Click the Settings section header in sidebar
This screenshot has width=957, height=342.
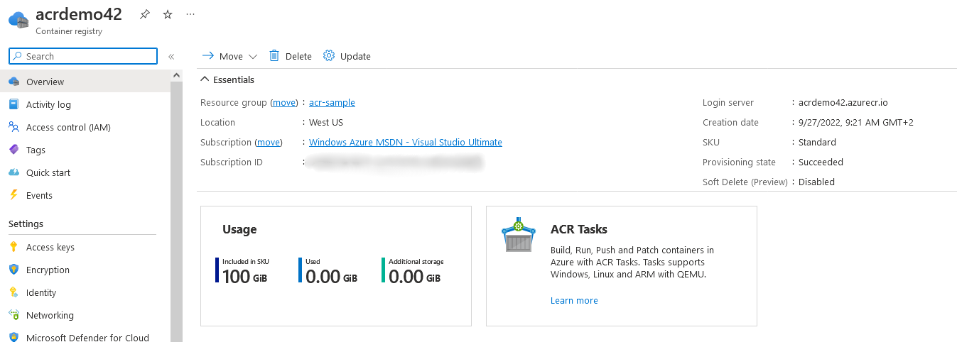point(26,224)
